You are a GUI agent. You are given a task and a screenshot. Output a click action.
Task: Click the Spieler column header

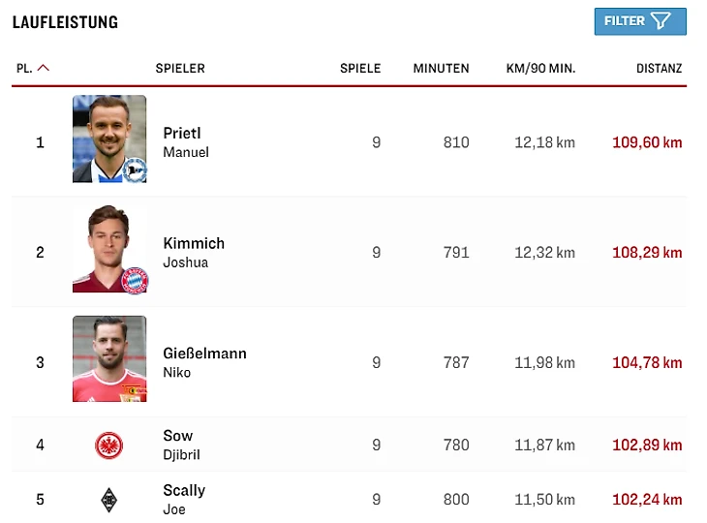180,69
